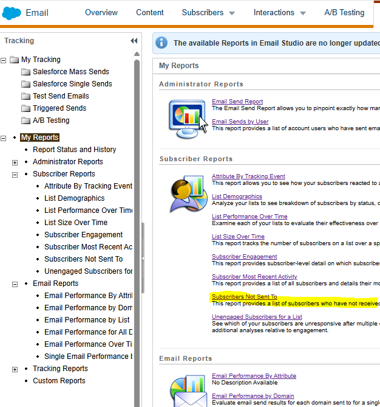Select Salesforce Mass Sends tree item
380x407 pixels.
pos(70,72)
